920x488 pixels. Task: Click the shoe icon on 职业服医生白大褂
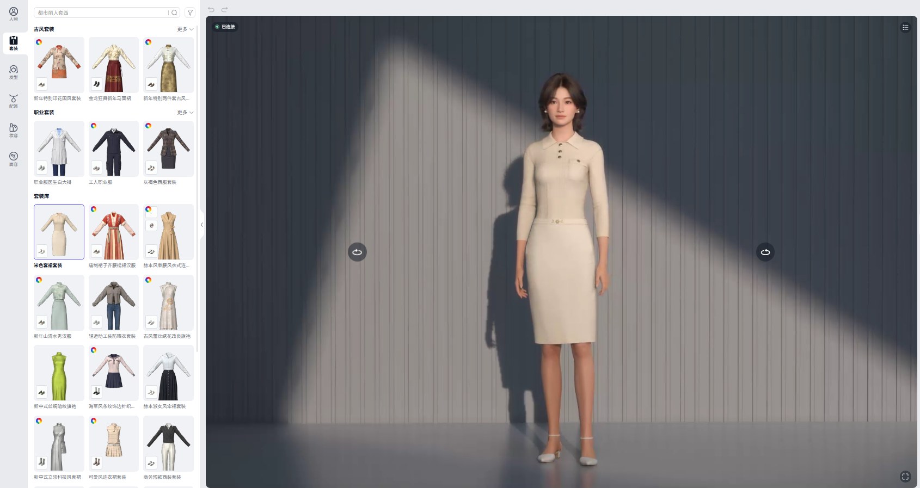pyautogui.click(x=42, y=168)
